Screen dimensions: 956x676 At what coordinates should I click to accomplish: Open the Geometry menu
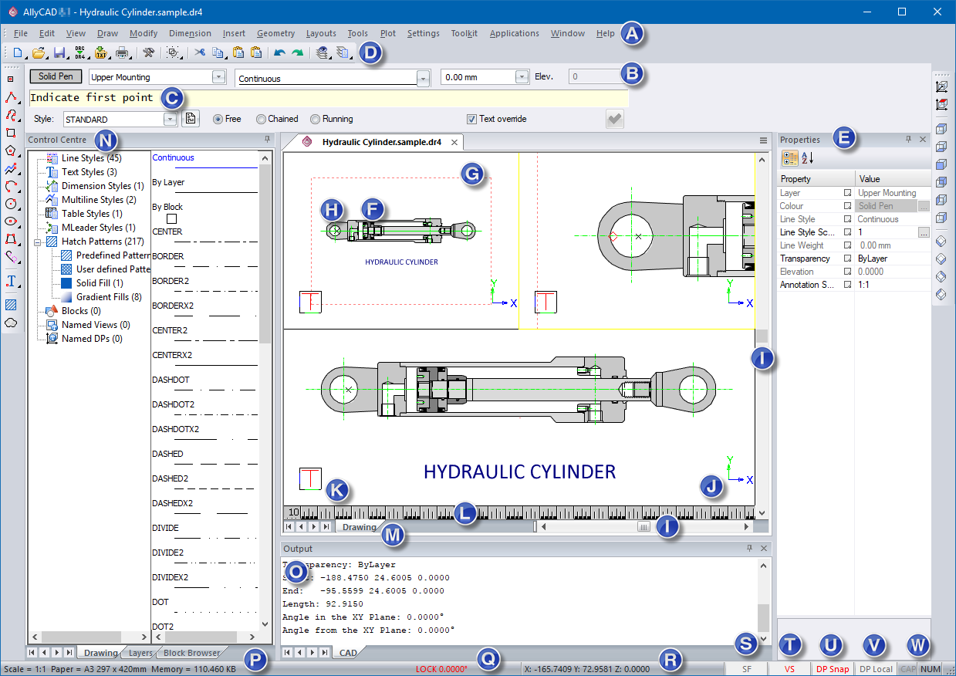click(x=275, y=33)
